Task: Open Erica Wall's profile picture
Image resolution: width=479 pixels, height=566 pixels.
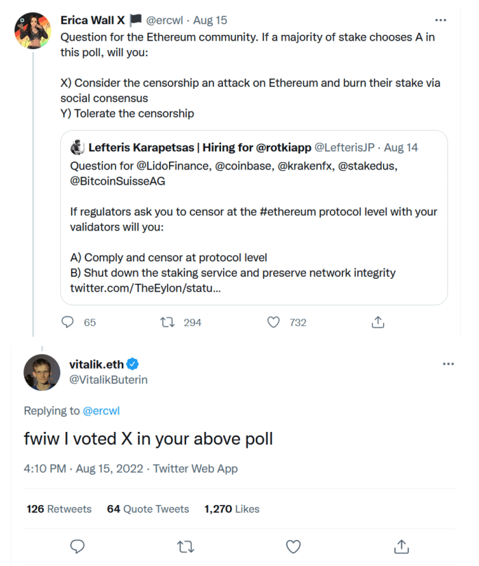Action: tap(33, 31)
